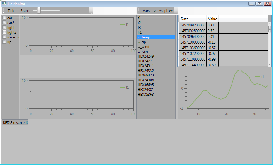Click the REDIS disabled! status button
The width and height of the screenshot is (273, 165).
(15, 122)
